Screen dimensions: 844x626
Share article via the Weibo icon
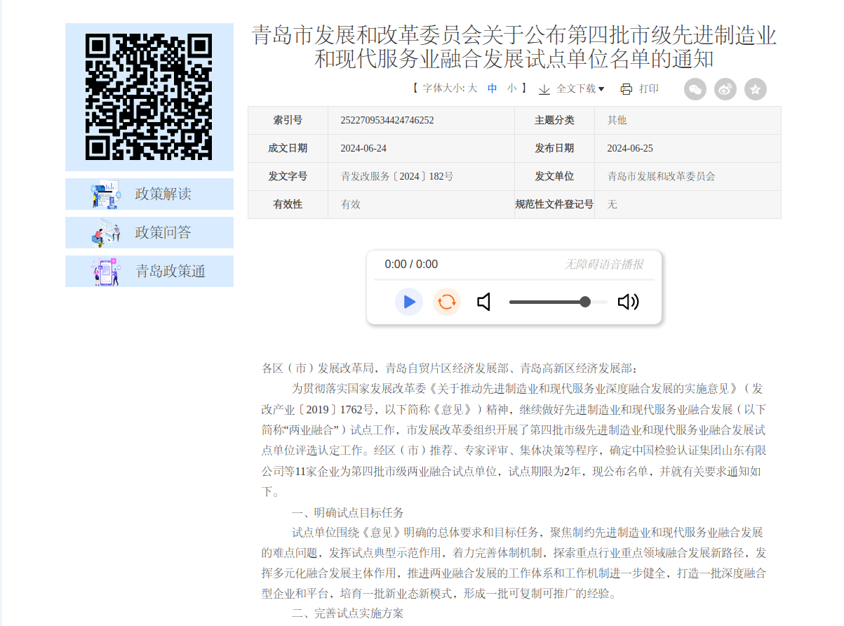pos(725,89)
